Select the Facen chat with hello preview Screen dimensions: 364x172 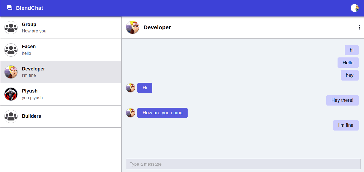click(61, 50)
